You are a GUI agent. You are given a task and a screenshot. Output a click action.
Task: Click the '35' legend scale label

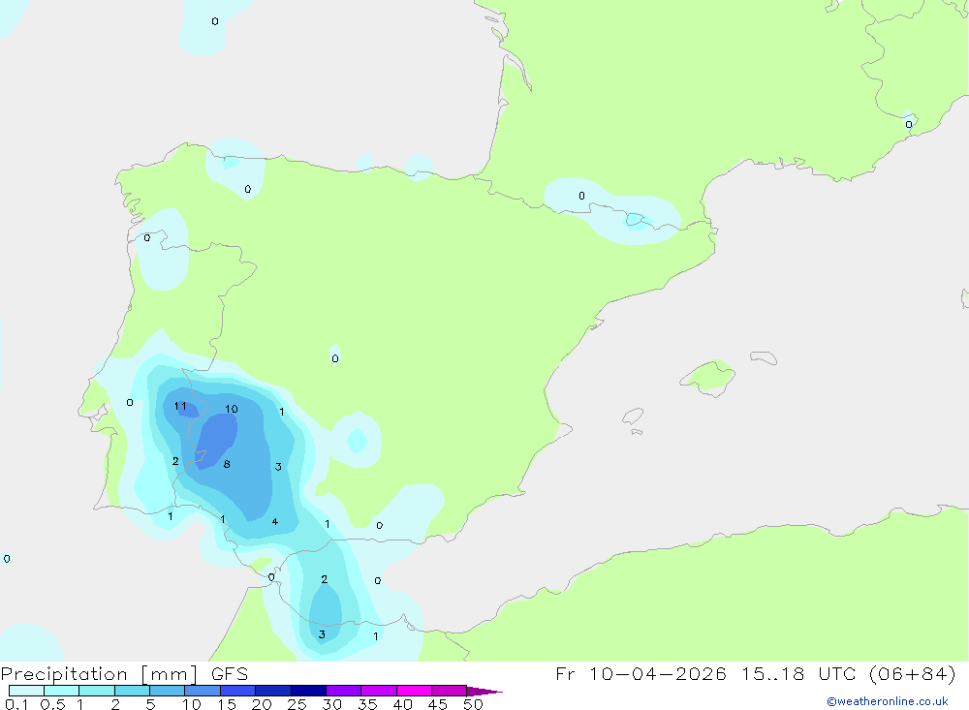point(367,704)
